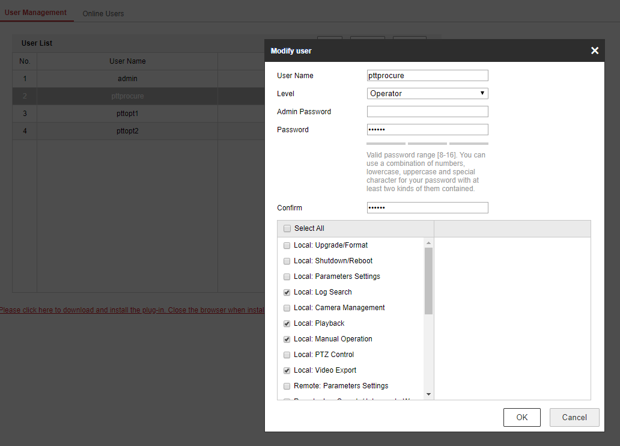The height and width of the screenshot is (446, 620).
Task: Uncheck Local: Manual Operation permission
Action: (x=287, y=339)
